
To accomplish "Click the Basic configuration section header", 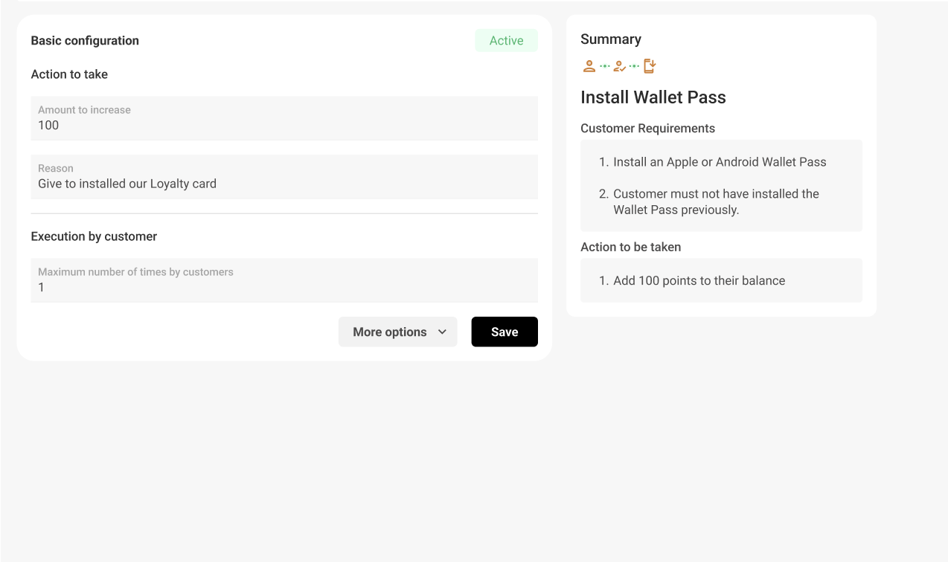I will (84, 40).
